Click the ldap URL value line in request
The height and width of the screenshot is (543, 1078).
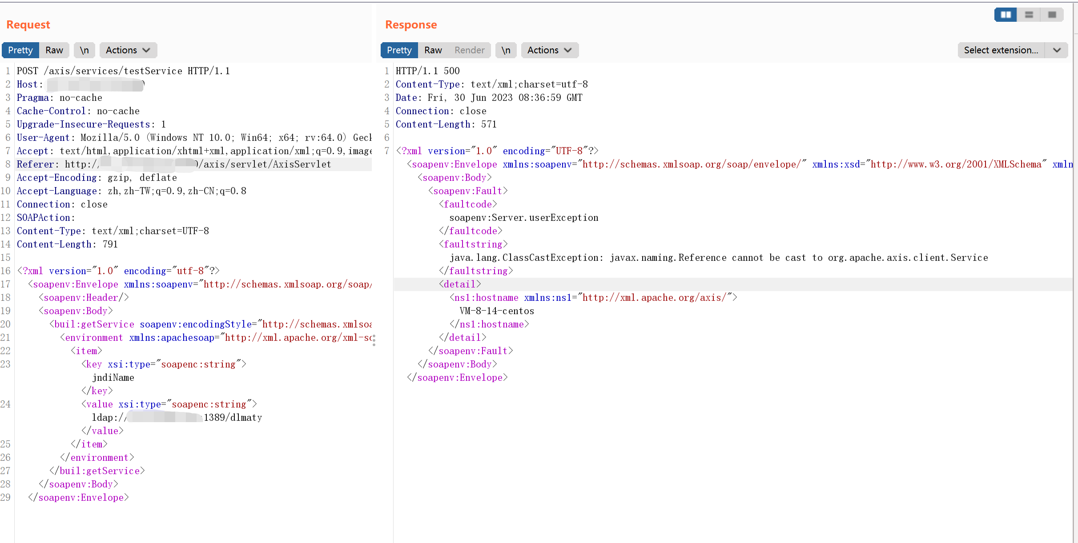[178, 418]
